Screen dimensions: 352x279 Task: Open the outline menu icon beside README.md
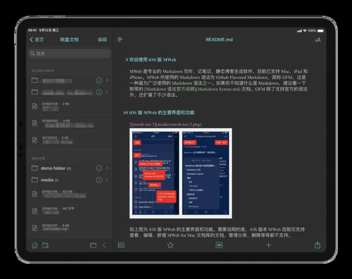(120, 39)
